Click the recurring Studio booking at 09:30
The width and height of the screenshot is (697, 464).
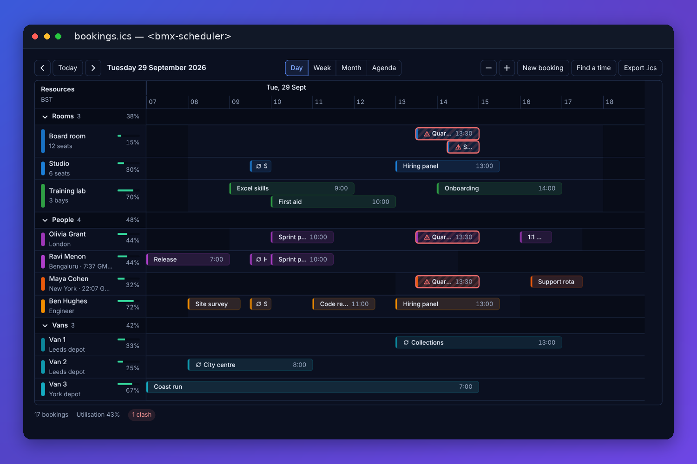coord(261,166)
